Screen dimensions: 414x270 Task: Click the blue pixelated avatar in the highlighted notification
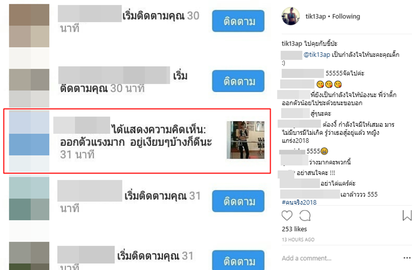click(x=29, y=141)
